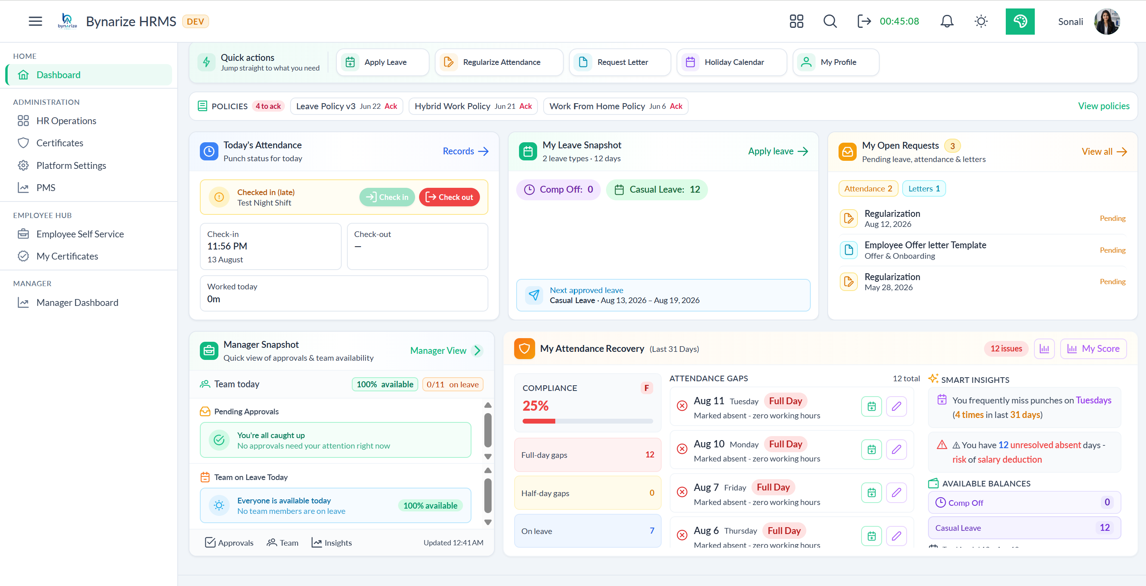Image resolution: width=1146 pixels, height=586 pixels.
Task: Click the compliance 25% progress bar
Action: pos(587,421)
